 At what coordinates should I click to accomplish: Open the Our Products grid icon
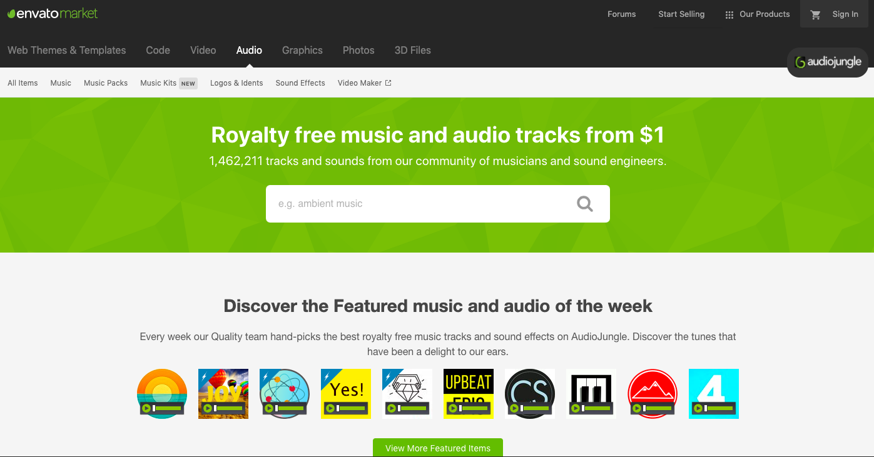click(729, 15)
